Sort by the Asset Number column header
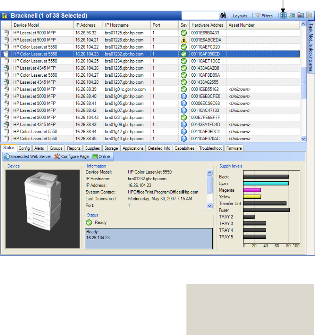 (263, 25)
